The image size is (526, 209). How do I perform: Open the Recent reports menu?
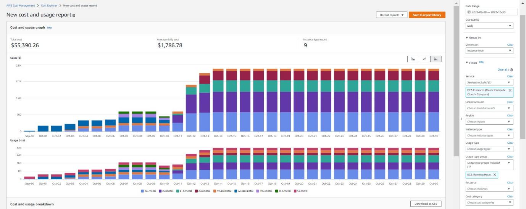[x=391, y=15]
